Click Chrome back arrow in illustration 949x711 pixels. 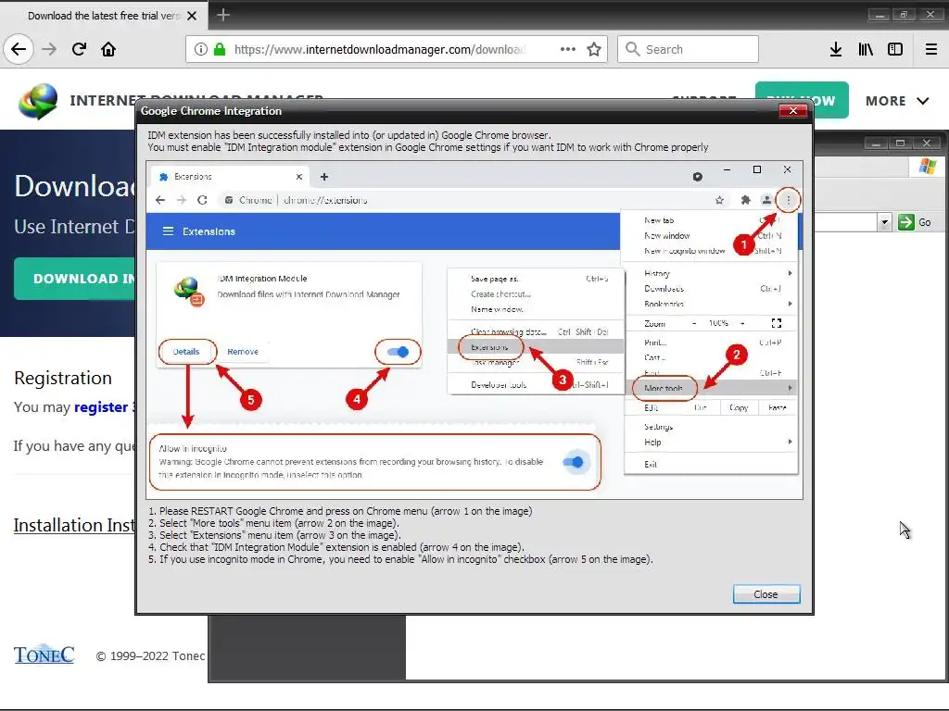(159, 200)
